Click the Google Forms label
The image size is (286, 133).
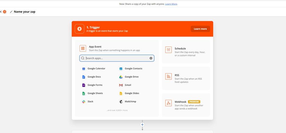(95, 85)
